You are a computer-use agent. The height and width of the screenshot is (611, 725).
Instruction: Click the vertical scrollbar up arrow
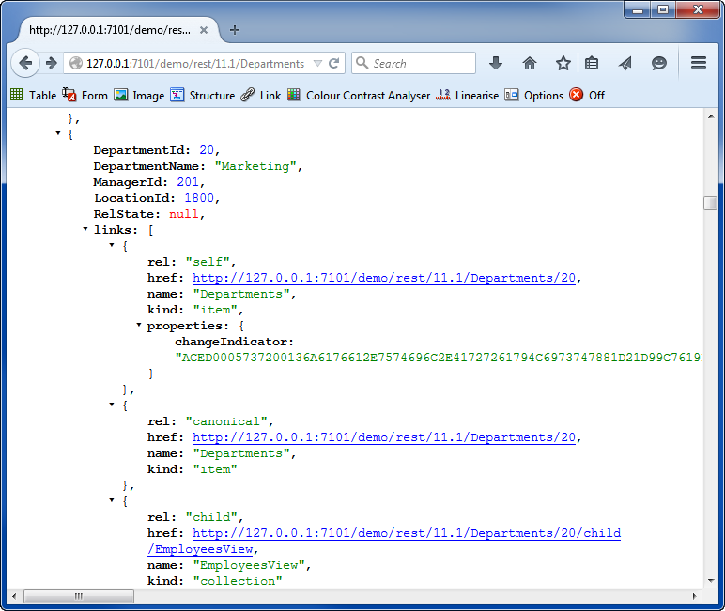point(711,116)
